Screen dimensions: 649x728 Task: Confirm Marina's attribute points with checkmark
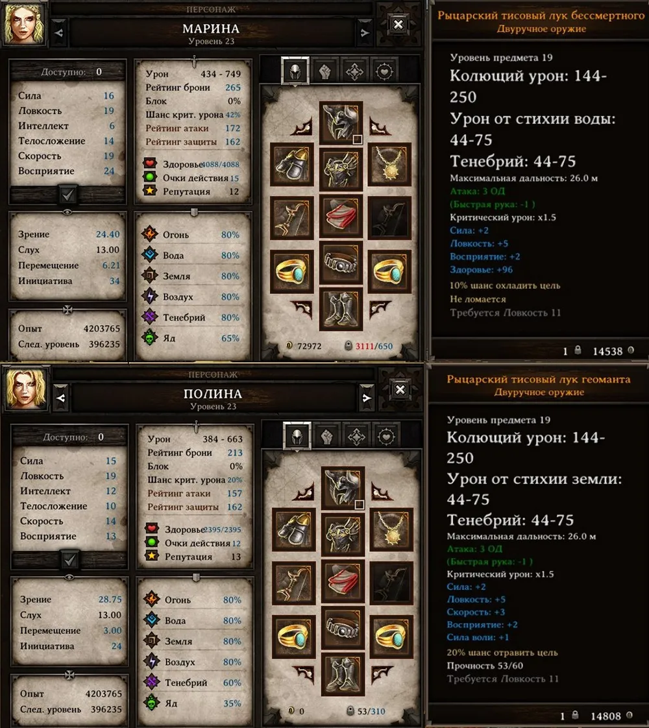point(67,195)
